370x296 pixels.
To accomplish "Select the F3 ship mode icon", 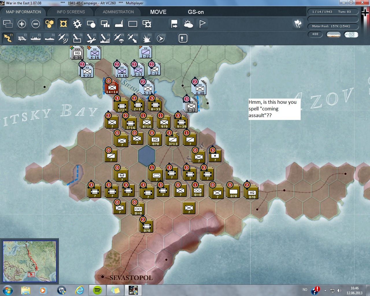I will pos(36,38).
